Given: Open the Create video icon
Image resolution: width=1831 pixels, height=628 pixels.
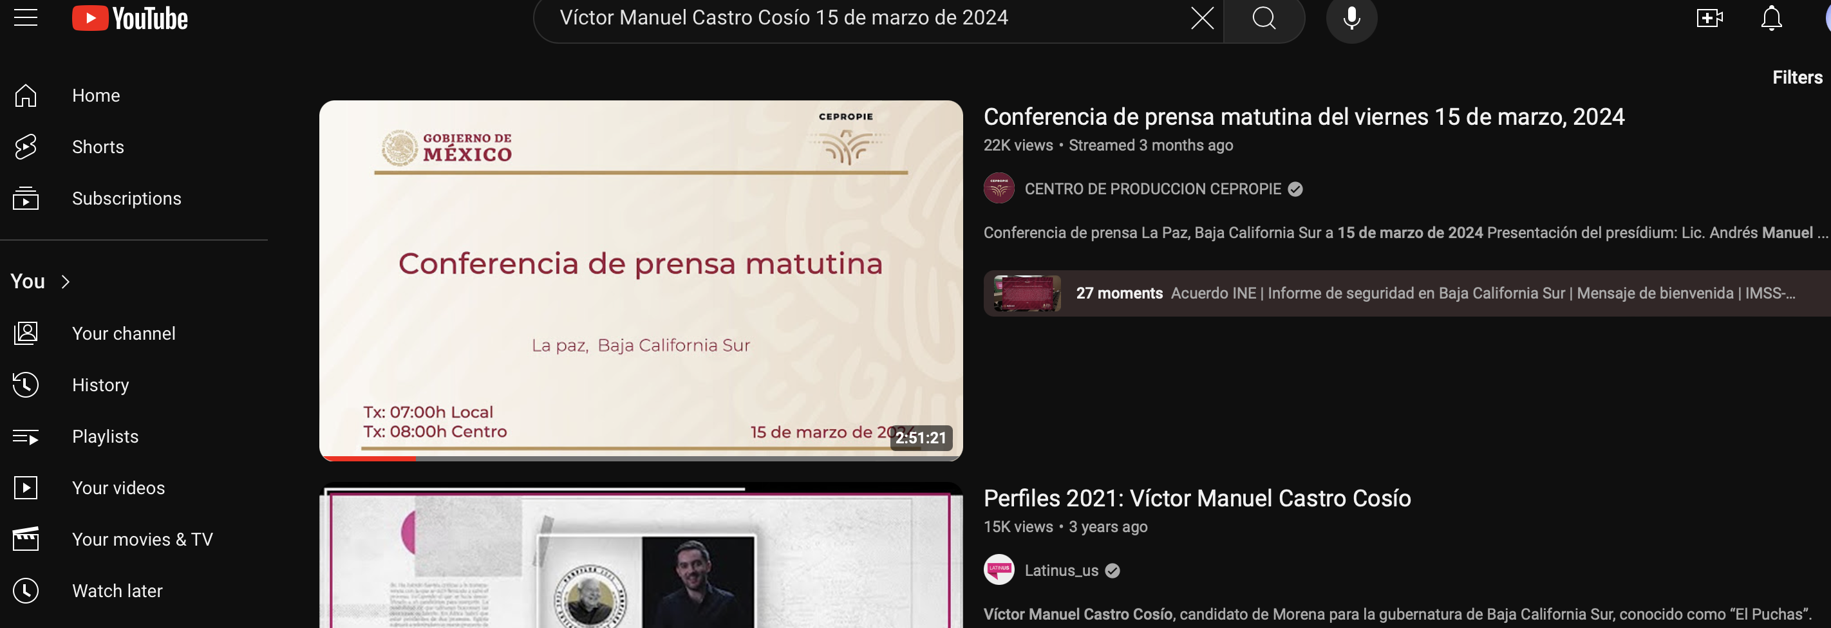Looking at the screenshot, I should pos(1709,18).
